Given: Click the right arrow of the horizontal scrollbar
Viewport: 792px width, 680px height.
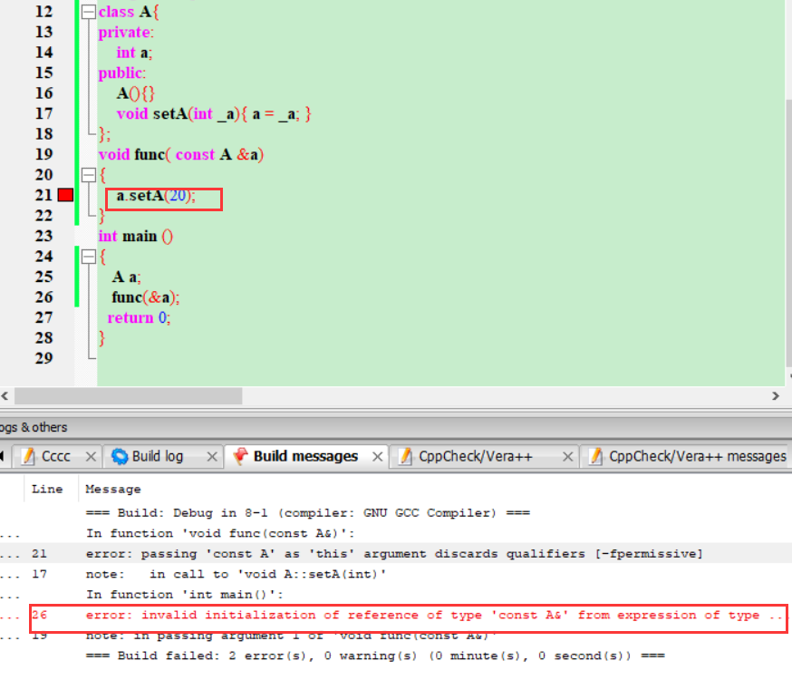Looking at the screenshot, I should [x=776, y=395].
